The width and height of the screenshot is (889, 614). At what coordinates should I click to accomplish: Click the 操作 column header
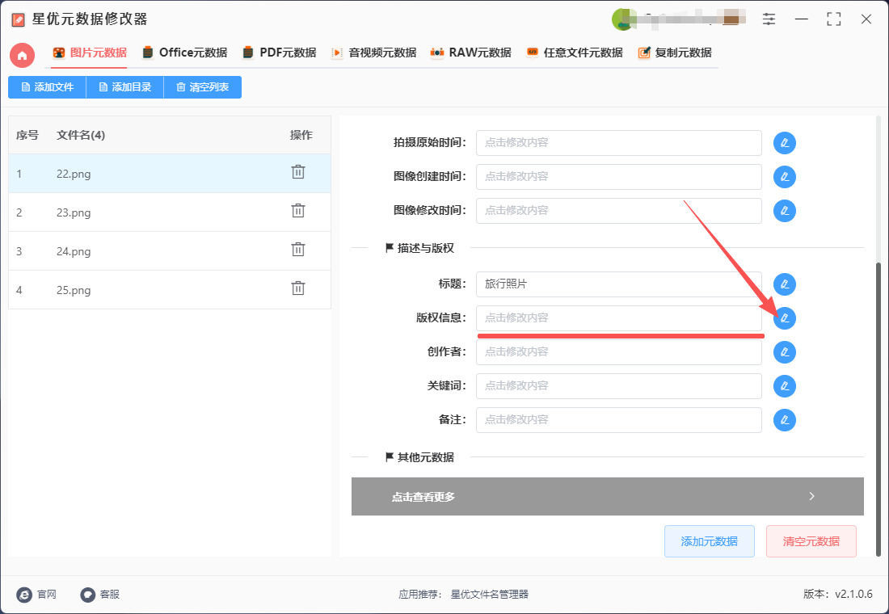301,135
